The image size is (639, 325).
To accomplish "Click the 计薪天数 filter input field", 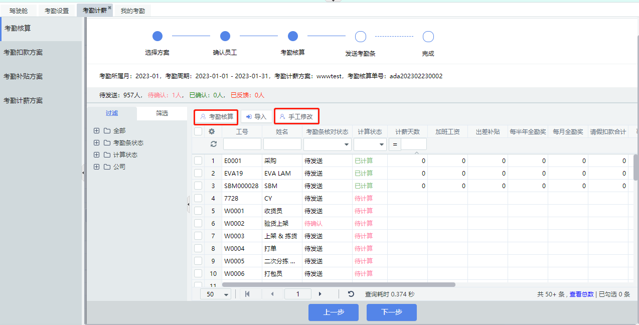I will 414,144.
